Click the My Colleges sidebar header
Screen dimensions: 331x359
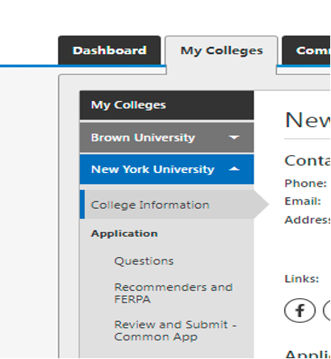pyautogui.click(x=167, y=105)
